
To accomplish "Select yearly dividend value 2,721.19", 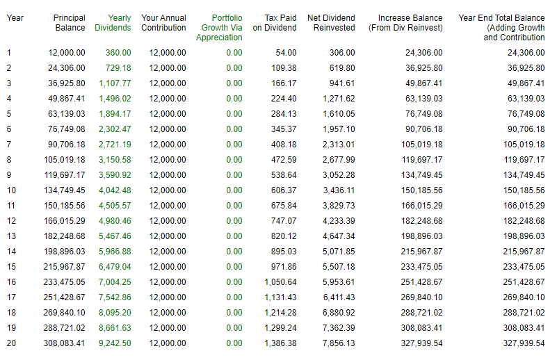I will tap(115, 145).
